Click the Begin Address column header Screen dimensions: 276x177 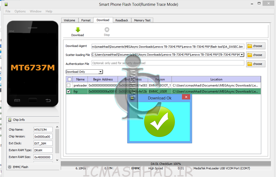103,79
